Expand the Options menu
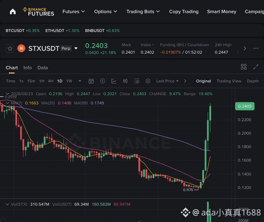Viewport: 264px width, 222px height. click(x=106, y=12)
